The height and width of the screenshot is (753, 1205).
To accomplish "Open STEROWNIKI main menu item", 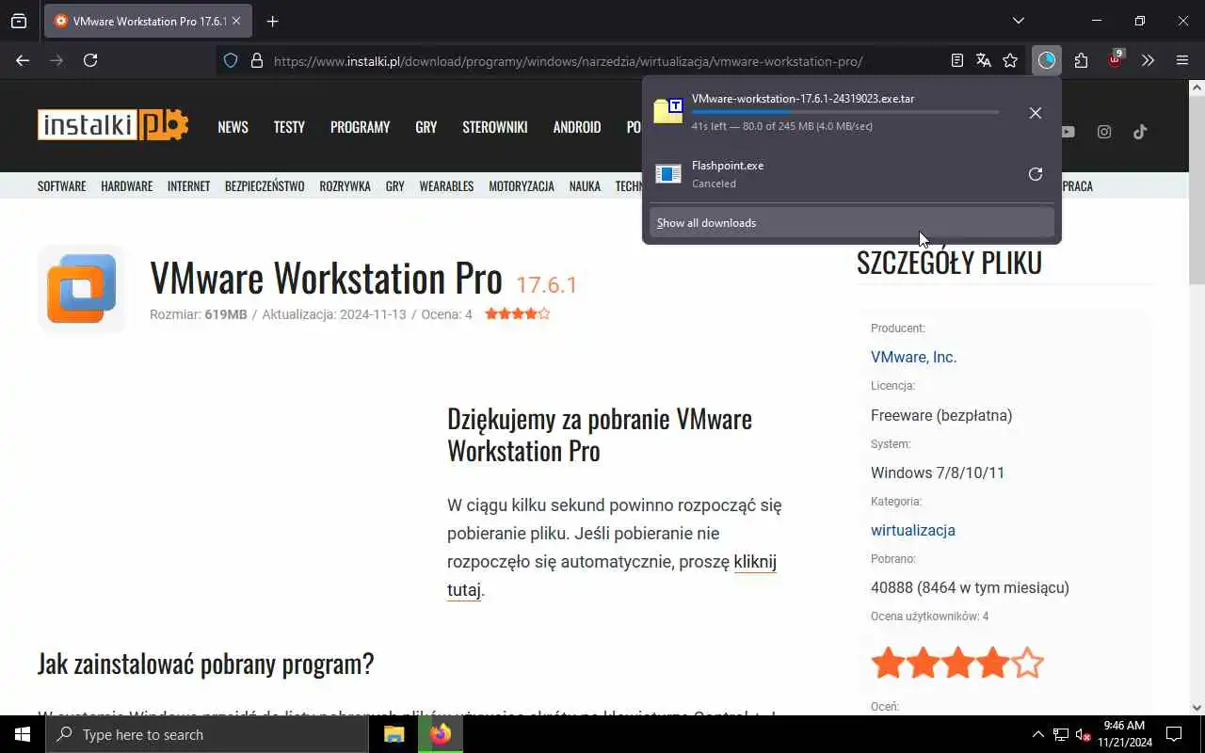I will tap(495, 127).
